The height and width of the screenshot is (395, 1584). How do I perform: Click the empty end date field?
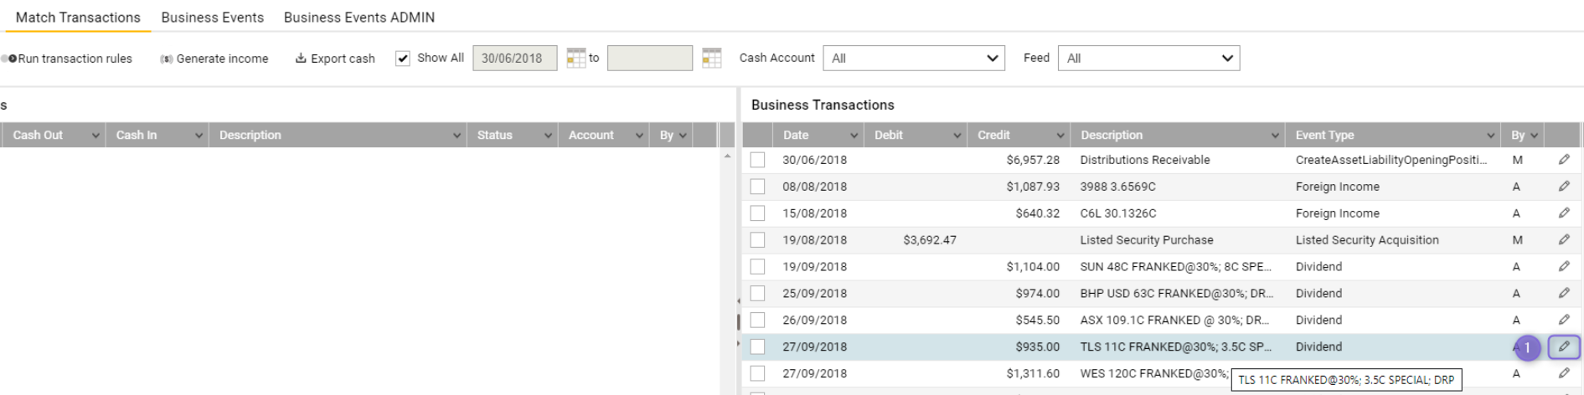pyautogui.click(x=650, y=58)
